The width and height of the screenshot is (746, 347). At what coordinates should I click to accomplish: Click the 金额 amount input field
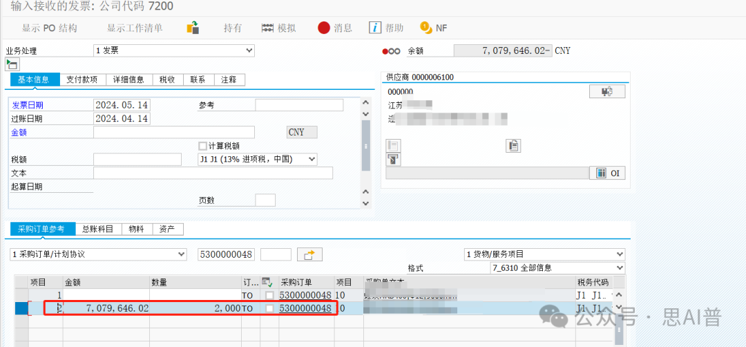(x=174, y=132)
